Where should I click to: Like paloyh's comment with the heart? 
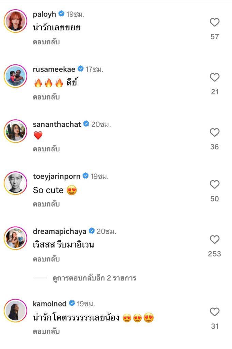tap(214, 22)
